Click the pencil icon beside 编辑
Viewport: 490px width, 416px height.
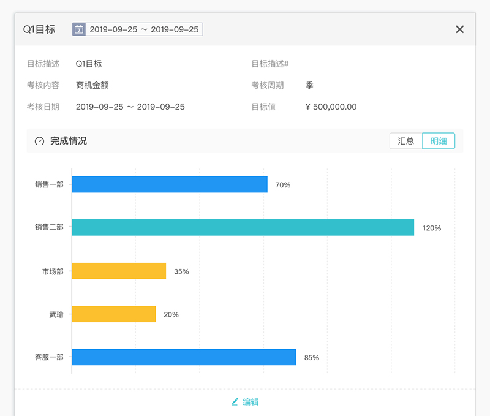pos(235,402)
